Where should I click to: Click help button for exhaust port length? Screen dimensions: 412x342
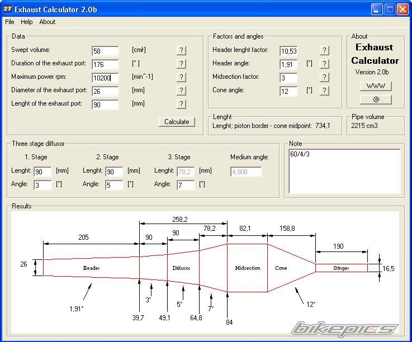pos(181,104)
